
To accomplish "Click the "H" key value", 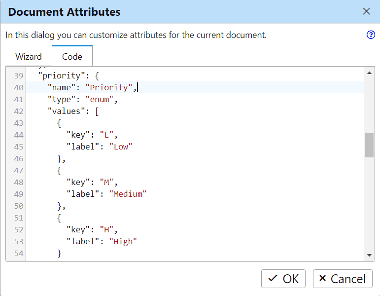I will click(x=107, y=229).
